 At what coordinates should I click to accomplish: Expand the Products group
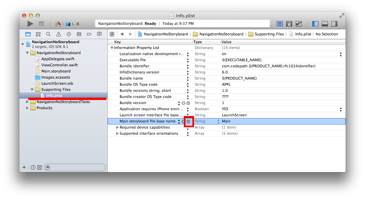point(28,108)
